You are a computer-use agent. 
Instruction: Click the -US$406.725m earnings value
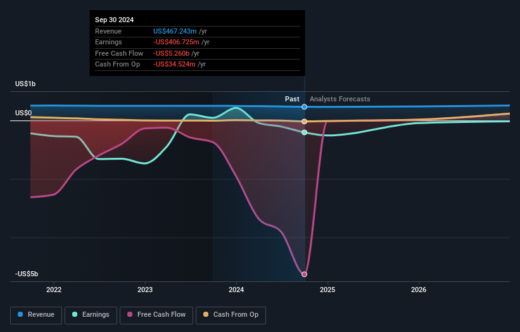coord(176,42)
